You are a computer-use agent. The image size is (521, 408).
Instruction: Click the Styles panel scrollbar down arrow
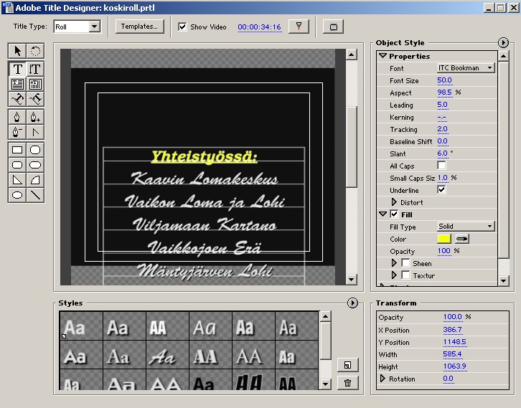325,384
